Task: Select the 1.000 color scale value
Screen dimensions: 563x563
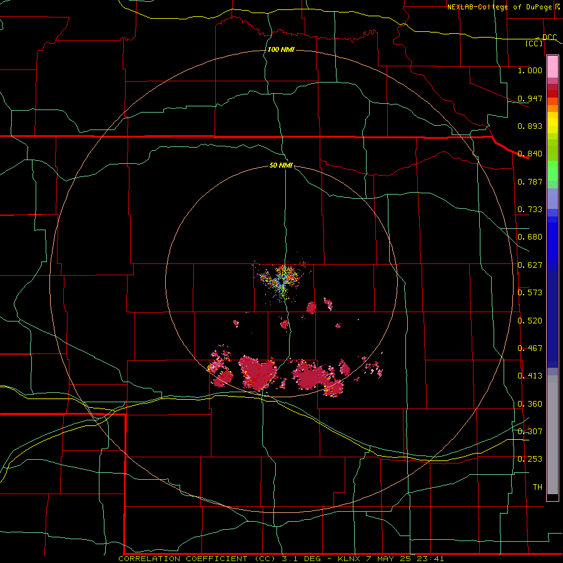Action: point(530,70)
